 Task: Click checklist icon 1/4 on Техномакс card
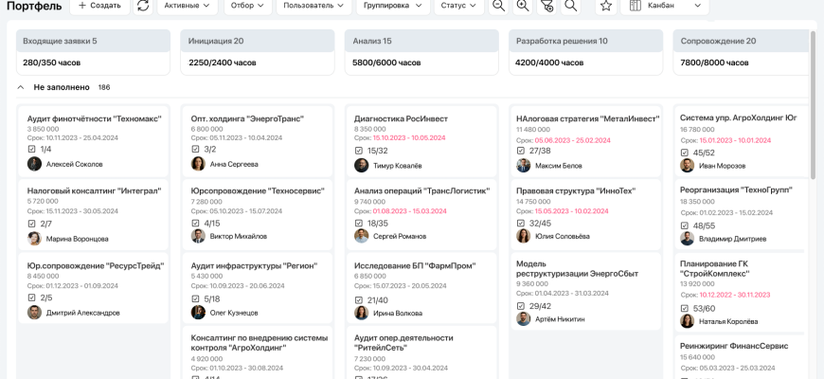pos(32,149)
